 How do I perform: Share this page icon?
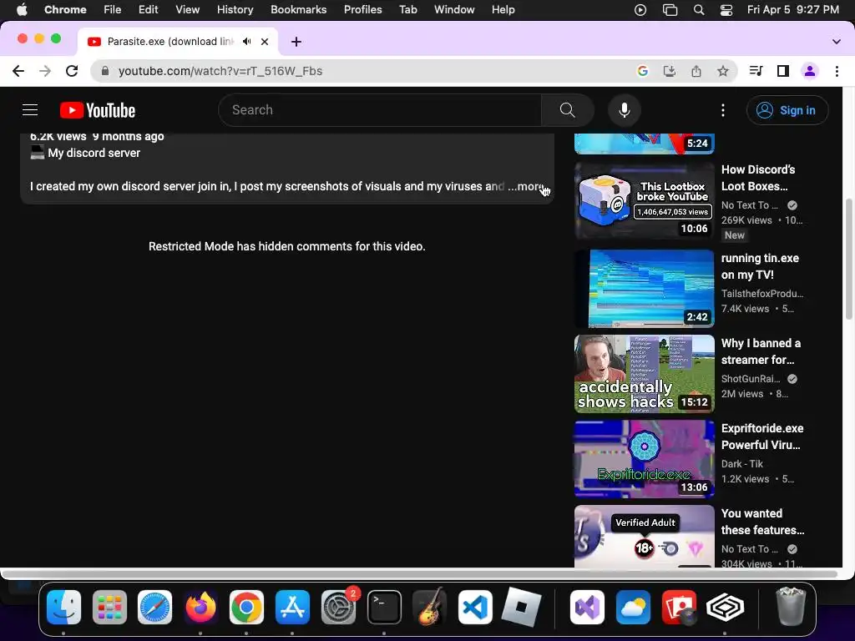tap(696, 71)
